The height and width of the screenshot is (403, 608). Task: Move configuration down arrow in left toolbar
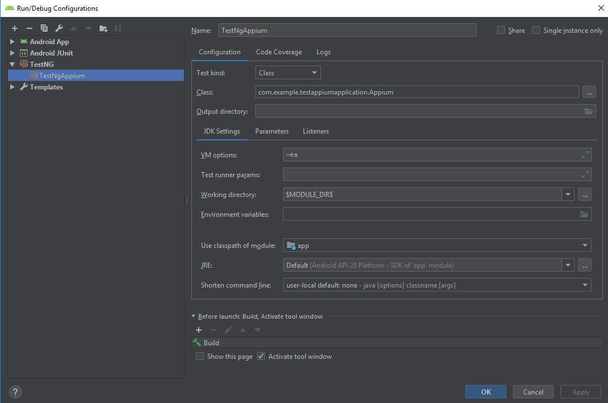click(x=88, y=28)
